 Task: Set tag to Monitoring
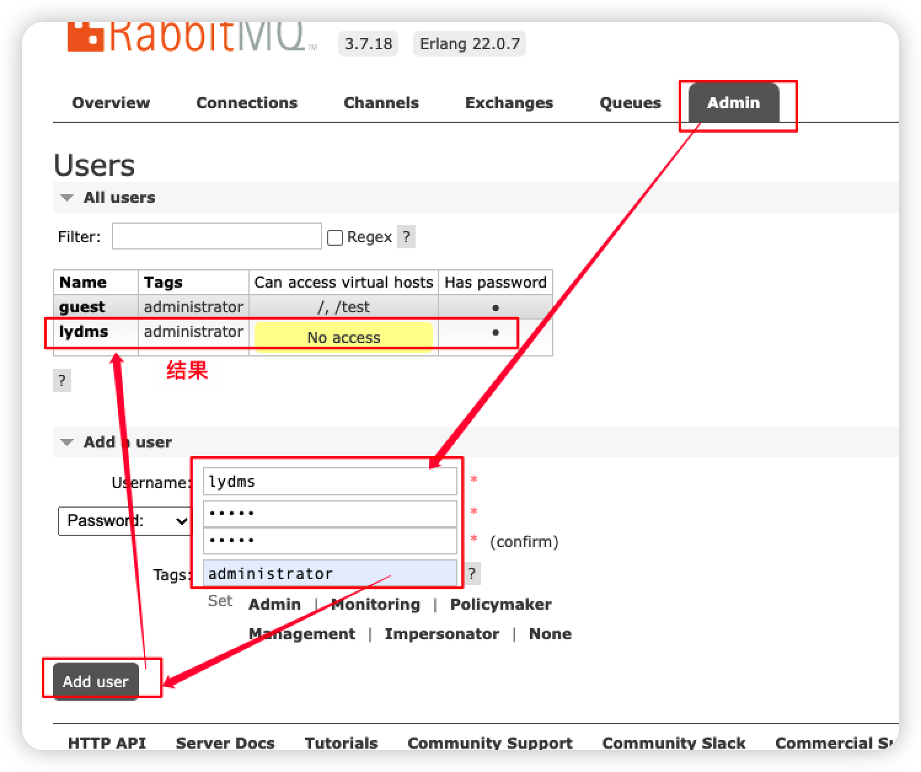click(376, 604)
